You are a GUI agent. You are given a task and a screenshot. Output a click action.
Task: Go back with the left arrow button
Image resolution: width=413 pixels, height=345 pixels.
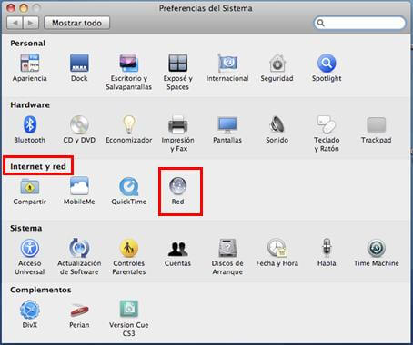[15, 23]
